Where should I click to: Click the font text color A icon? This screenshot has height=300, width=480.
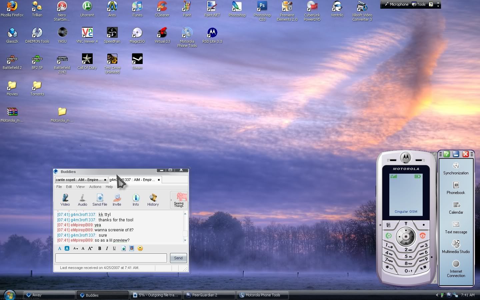pyautogui.click(x=59, y=248)
